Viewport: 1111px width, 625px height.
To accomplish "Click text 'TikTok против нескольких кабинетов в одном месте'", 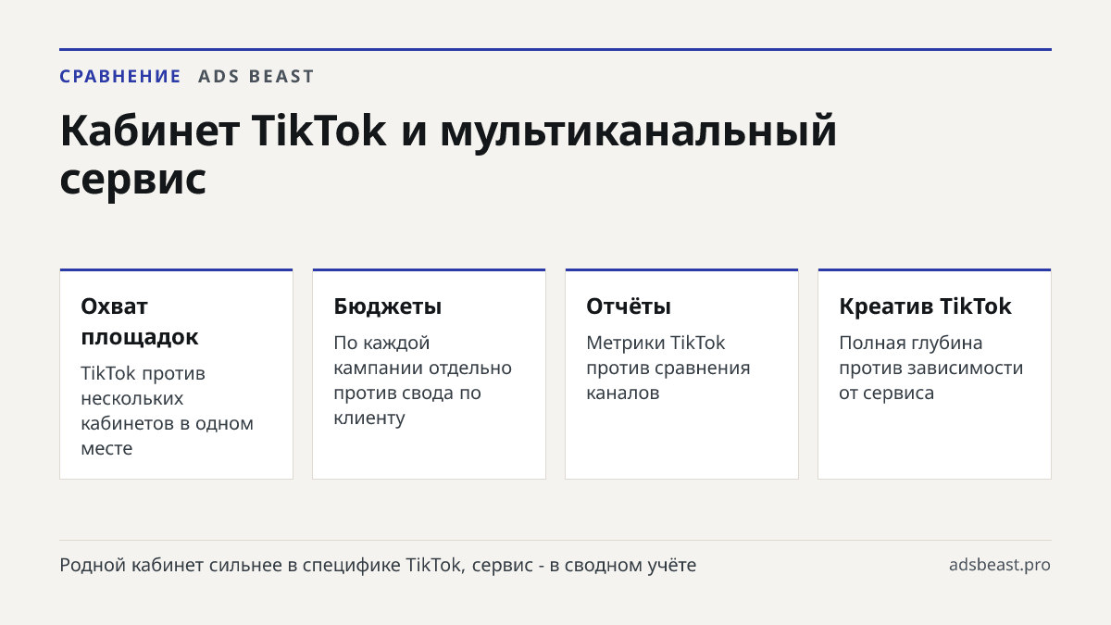I will coord(167,410).
